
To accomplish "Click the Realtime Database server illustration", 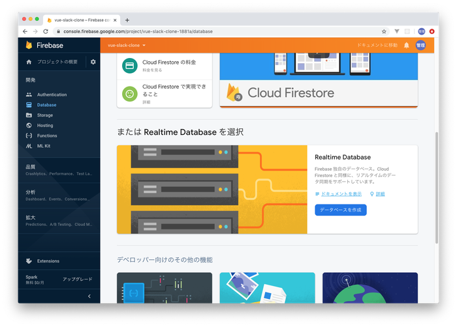I will click(212, 190).
